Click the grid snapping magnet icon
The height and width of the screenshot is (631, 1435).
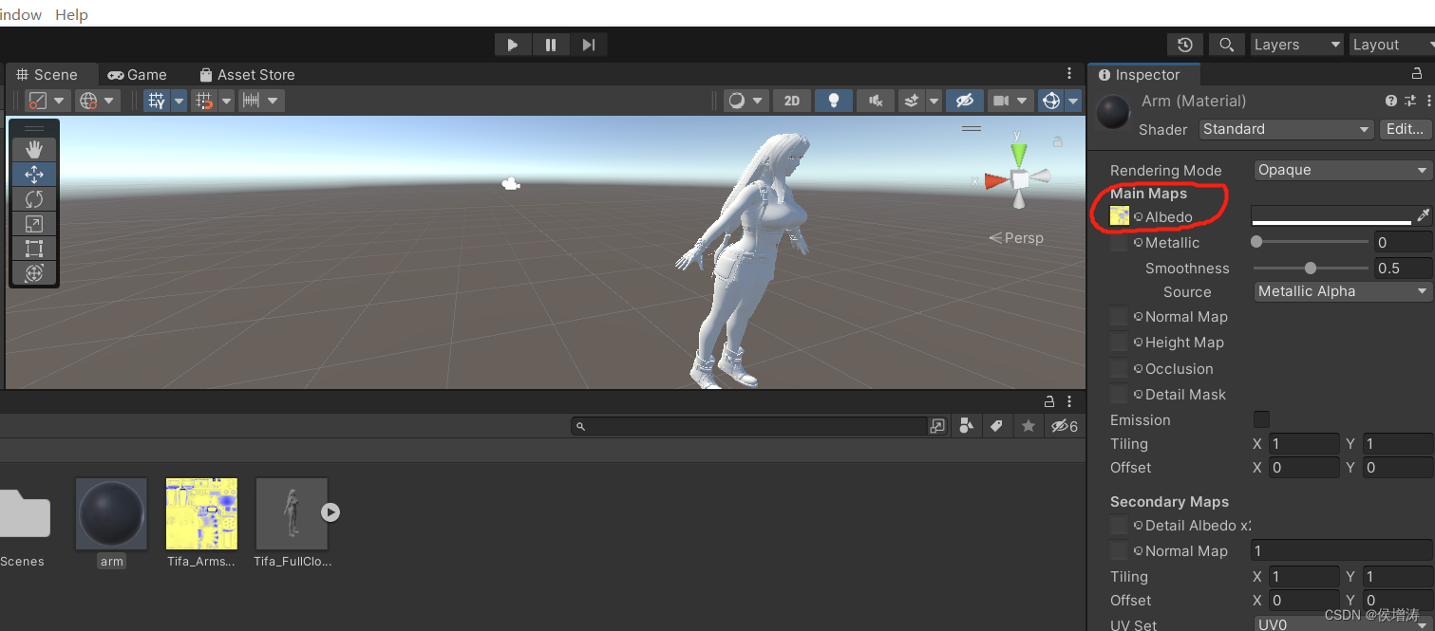pyautogui.click(x=204, y=101)
